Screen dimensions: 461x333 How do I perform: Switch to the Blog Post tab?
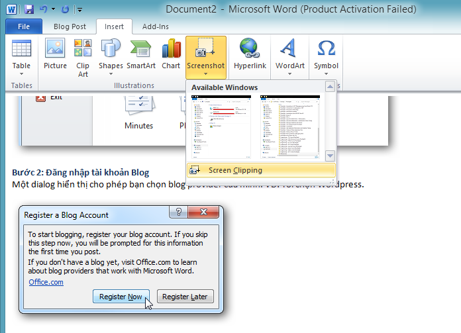pyautogui.click(x=70, y=26)
